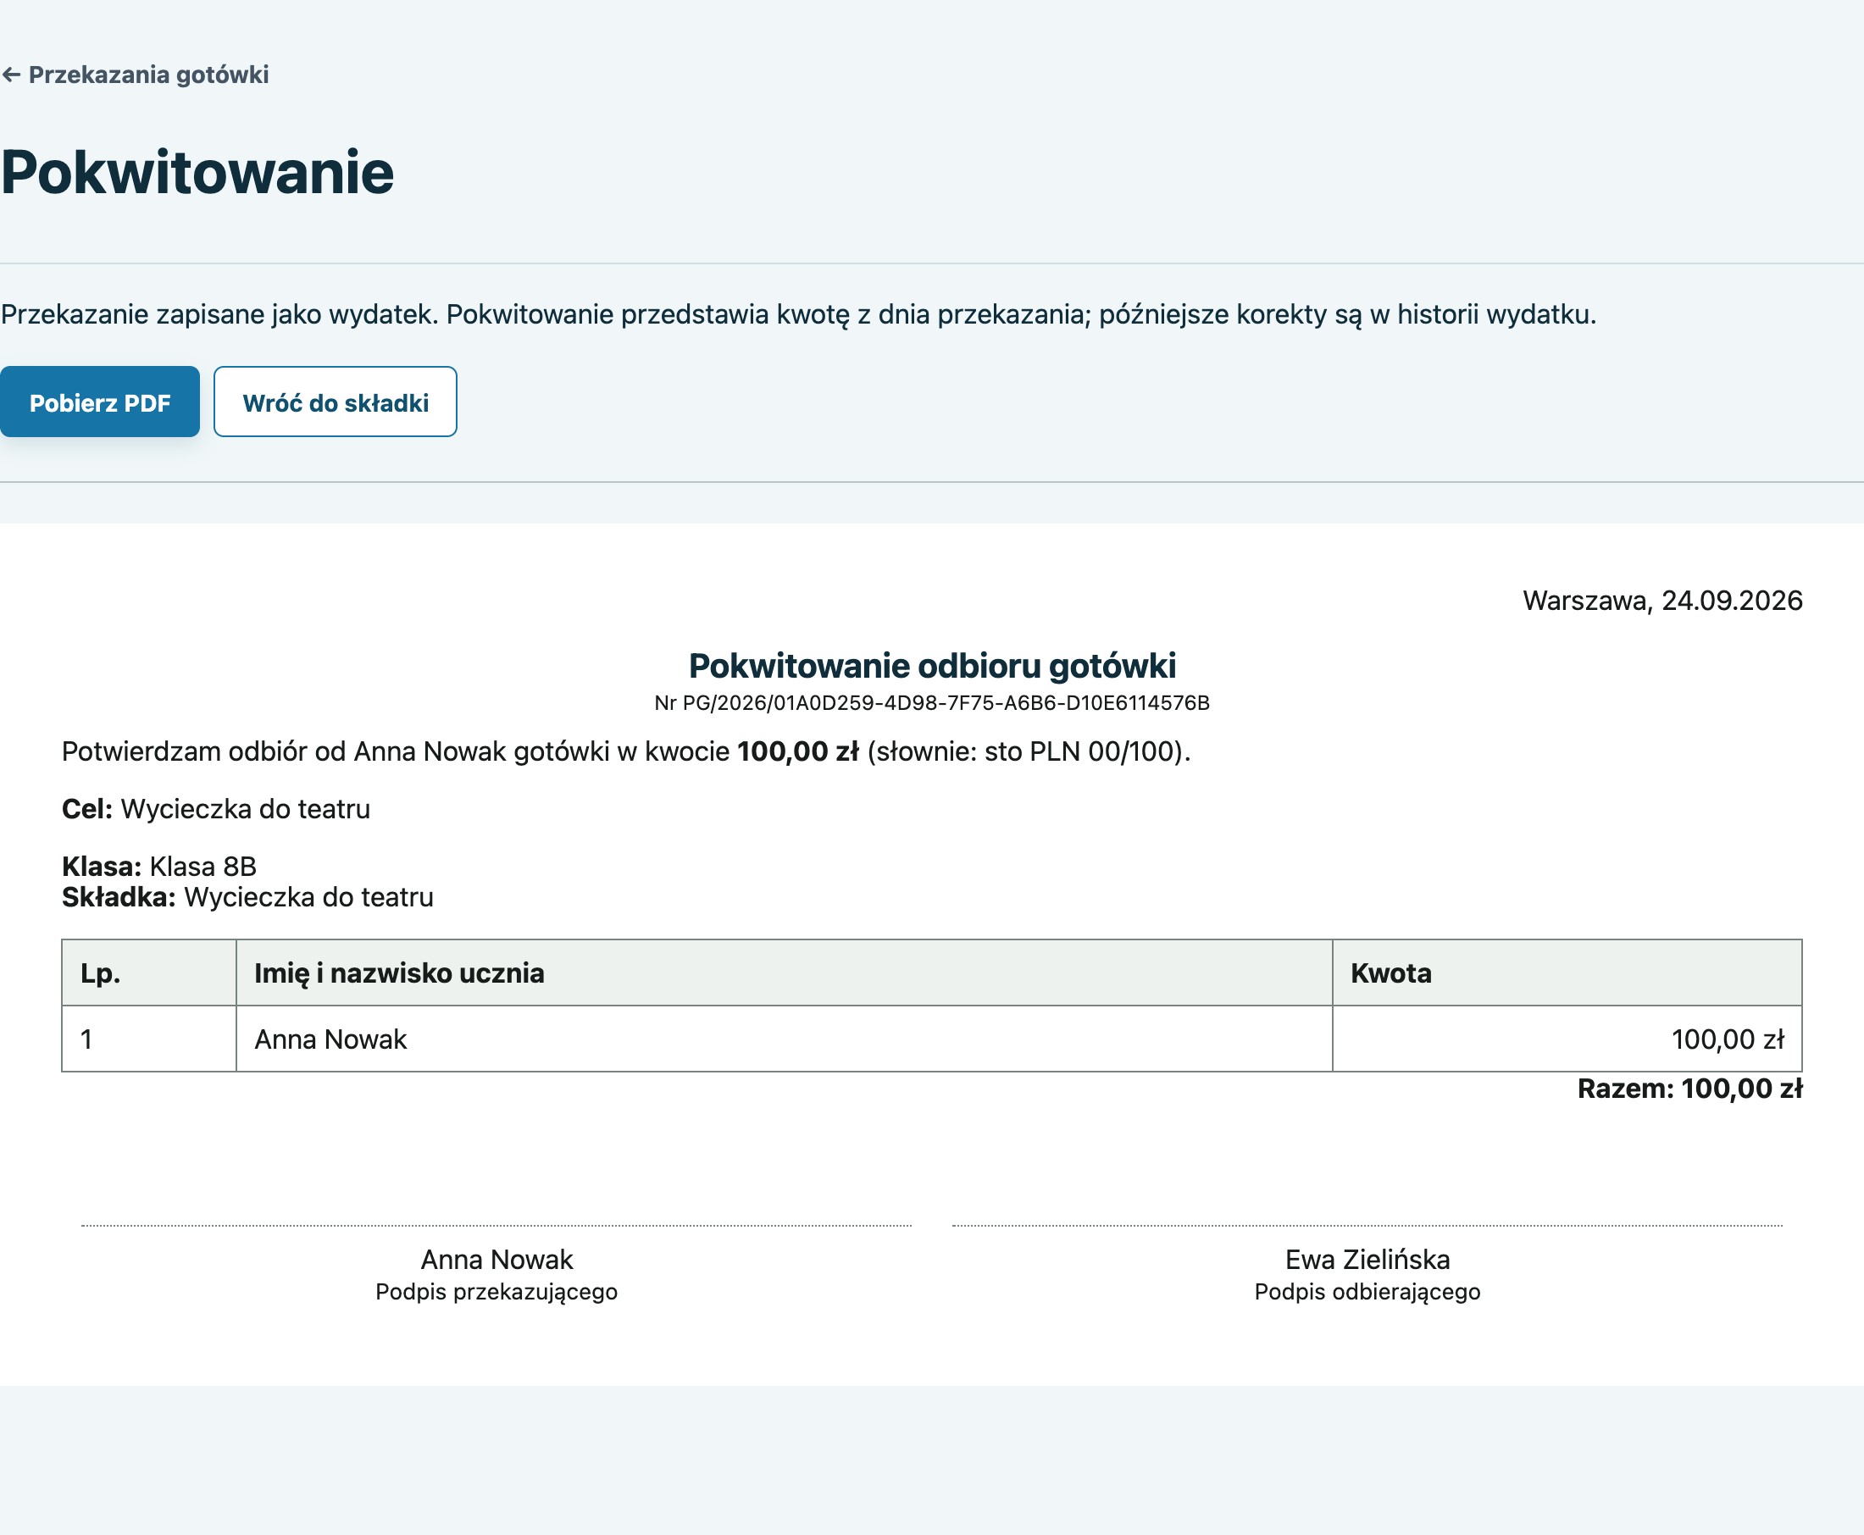Click the Cel: Wycieczka do teatru line
The width and height of the screenshot is (1864, 1535).
[216, 809]
